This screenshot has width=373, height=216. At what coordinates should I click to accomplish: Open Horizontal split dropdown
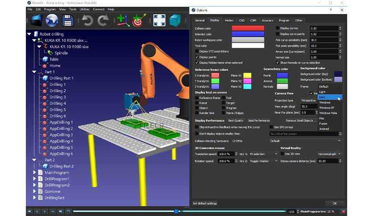[x=329, y=154]
